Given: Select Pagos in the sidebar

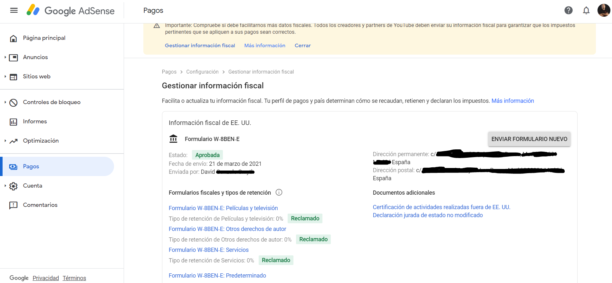Looking at the screenshot, I should click(31, 166).
